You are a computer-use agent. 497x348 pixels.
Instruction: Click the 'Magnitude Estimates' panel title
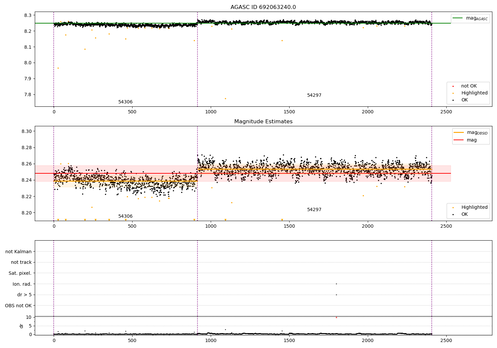[263, 122]
